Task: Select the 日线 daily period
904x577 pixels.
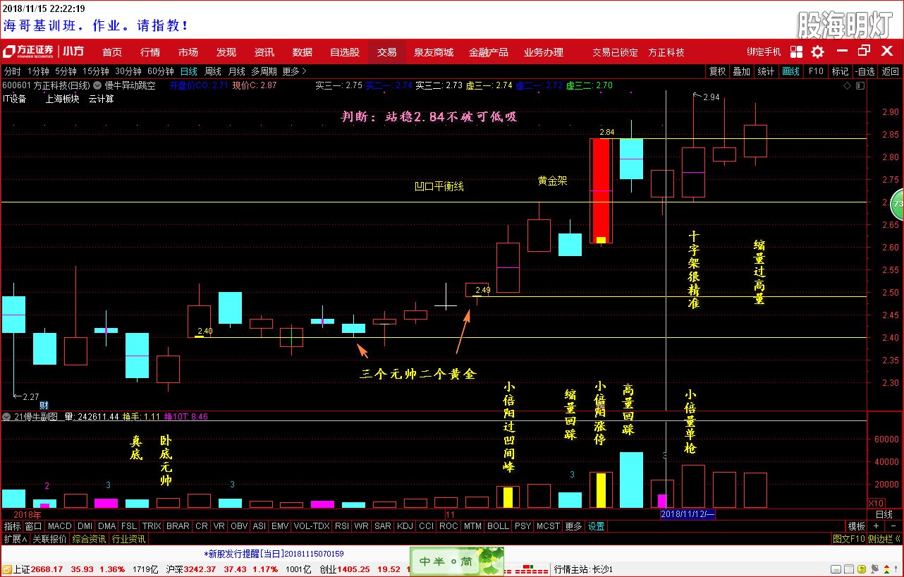Action: 188,71
